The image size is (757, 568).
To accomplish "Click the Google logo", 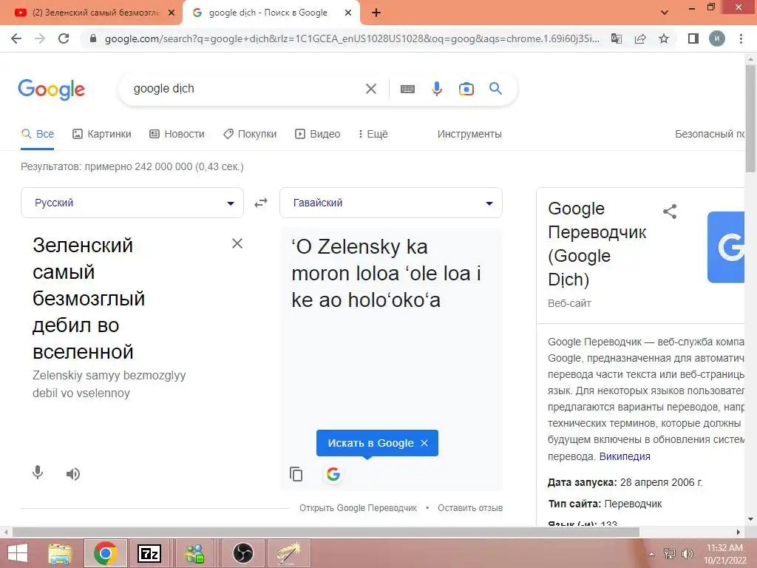I will (52, 89).
